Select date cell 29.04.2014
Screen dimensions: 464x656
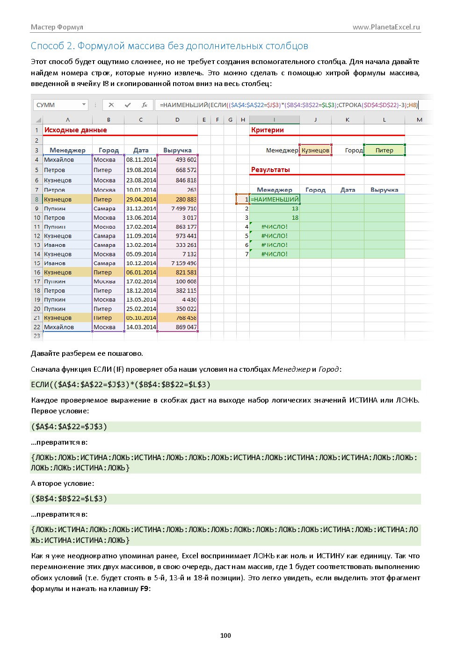[141, 199]
